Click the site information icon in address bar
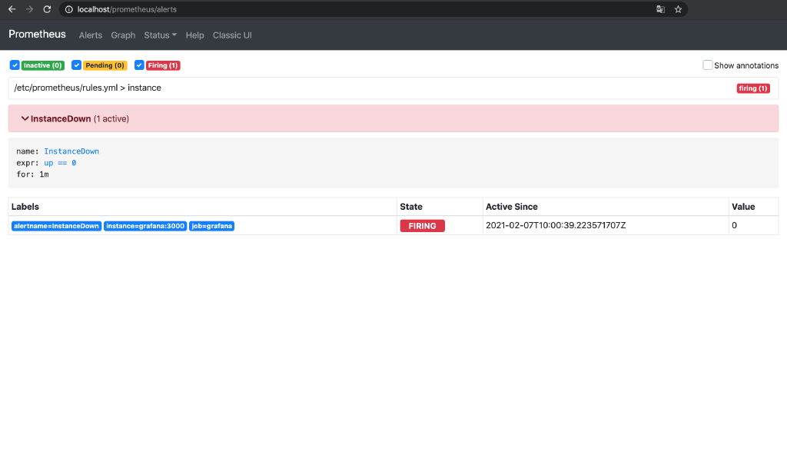787x468 pixels. (69, 9)
